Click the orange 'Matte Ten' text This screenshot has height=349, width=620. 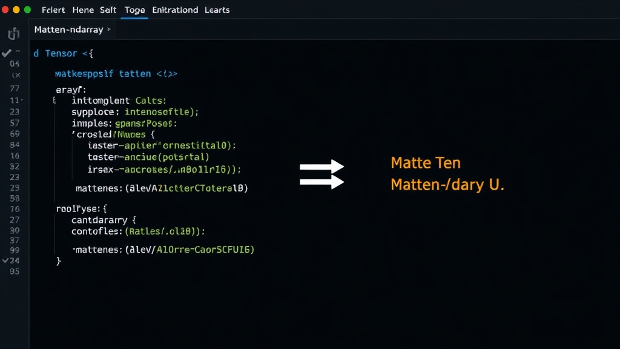[x=426, y=163]
